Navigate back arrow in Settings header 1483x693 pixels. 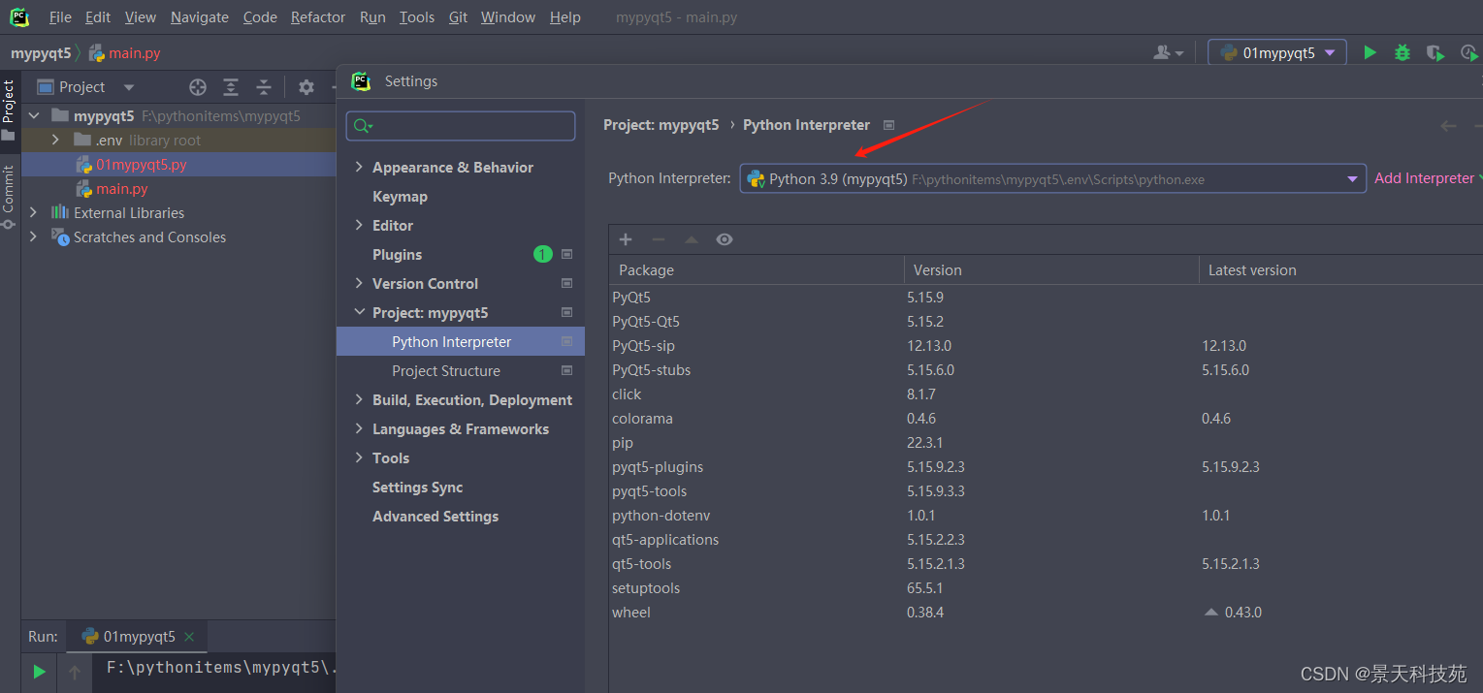[x=1449, y=126]
